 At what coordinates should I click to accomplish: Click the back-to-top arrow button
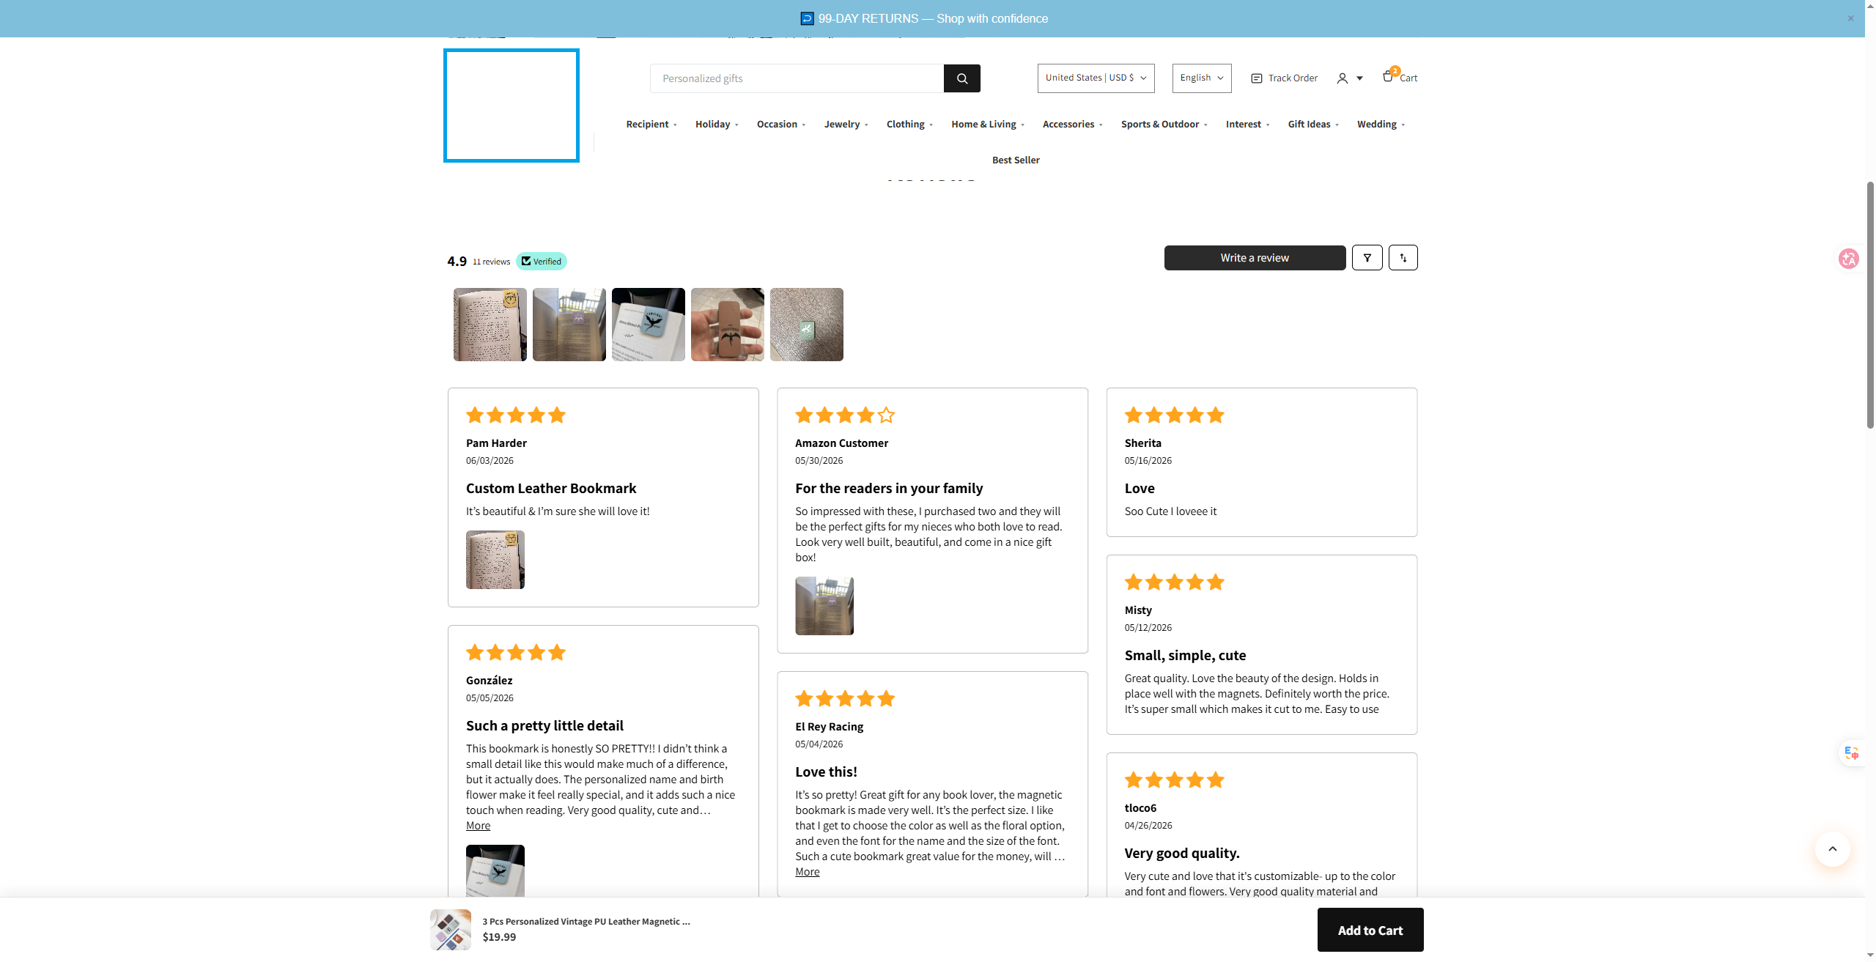[1832, 849]
